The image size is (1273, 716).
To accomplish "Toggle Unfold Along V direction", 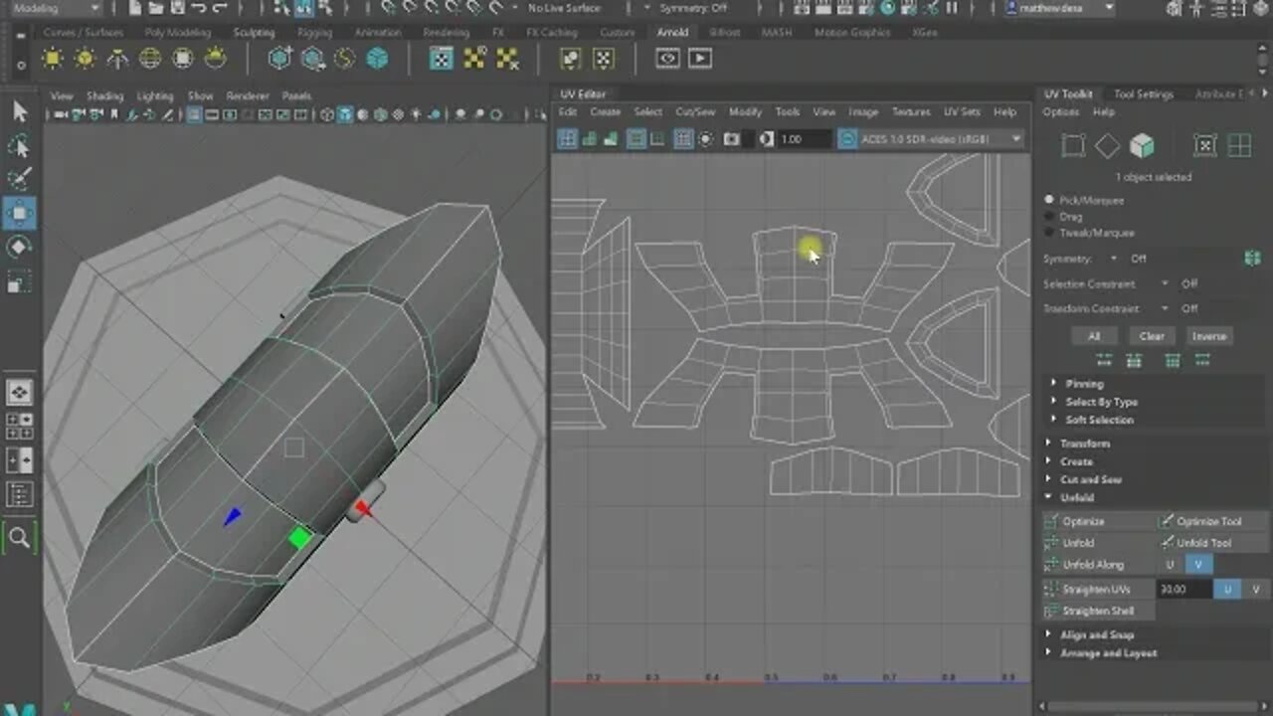I will point(1198,565).
